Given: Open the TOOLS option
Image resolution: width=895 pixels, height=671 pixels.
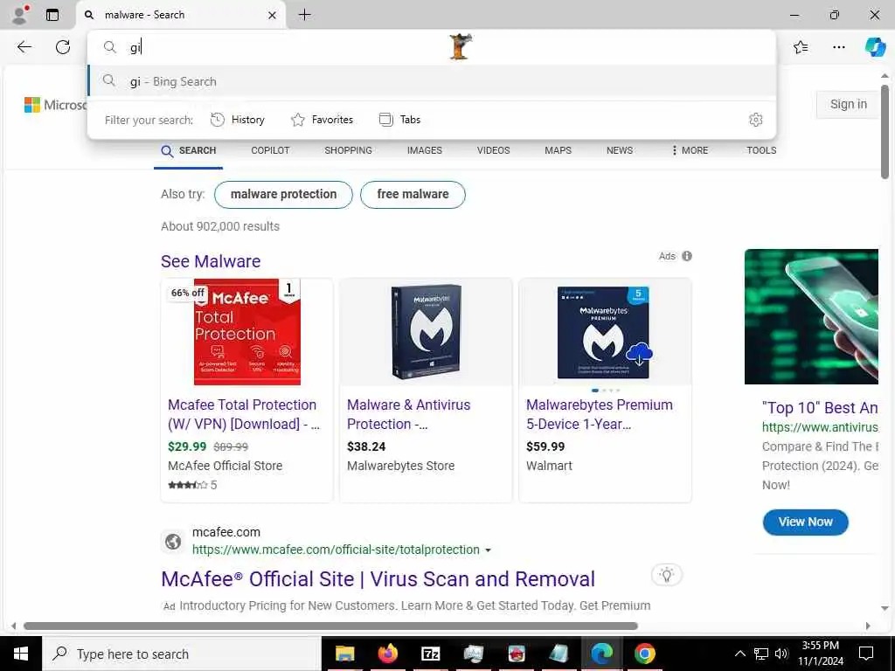Looking at the screenshot, I should click(761, 150).
